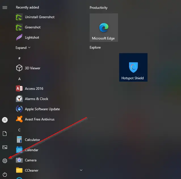Open Alarms & Clock icon
The image size is (181, 179).
pyautogui.click(x=19, y=99)
